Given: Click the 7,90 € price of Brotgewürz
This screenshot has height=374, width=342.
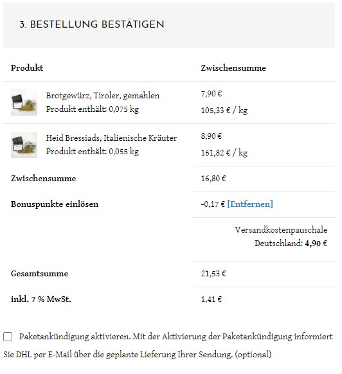Looking at the screenshot, I should point(212,94).
